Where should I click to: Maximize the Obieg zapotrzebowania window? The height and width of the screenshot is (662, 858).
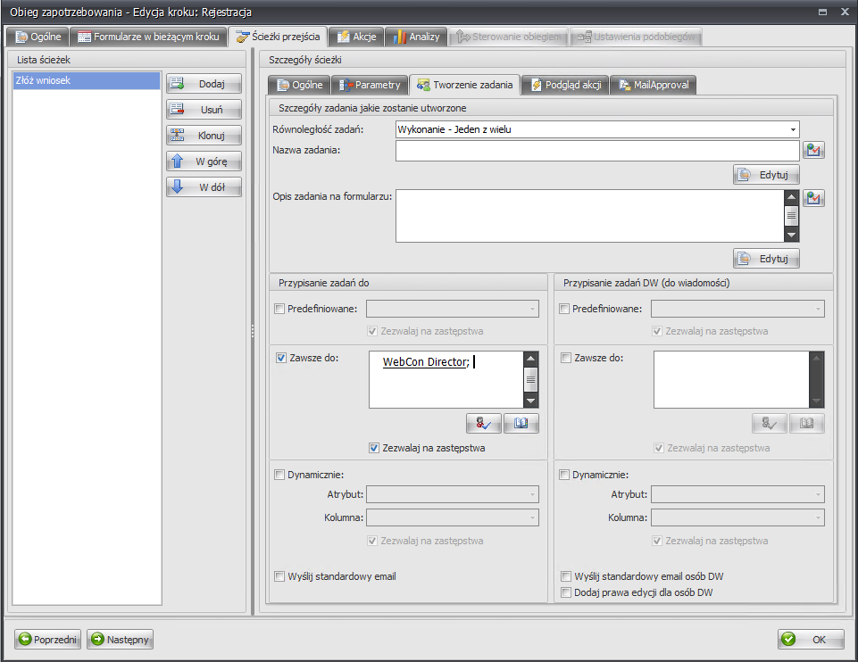822,12
